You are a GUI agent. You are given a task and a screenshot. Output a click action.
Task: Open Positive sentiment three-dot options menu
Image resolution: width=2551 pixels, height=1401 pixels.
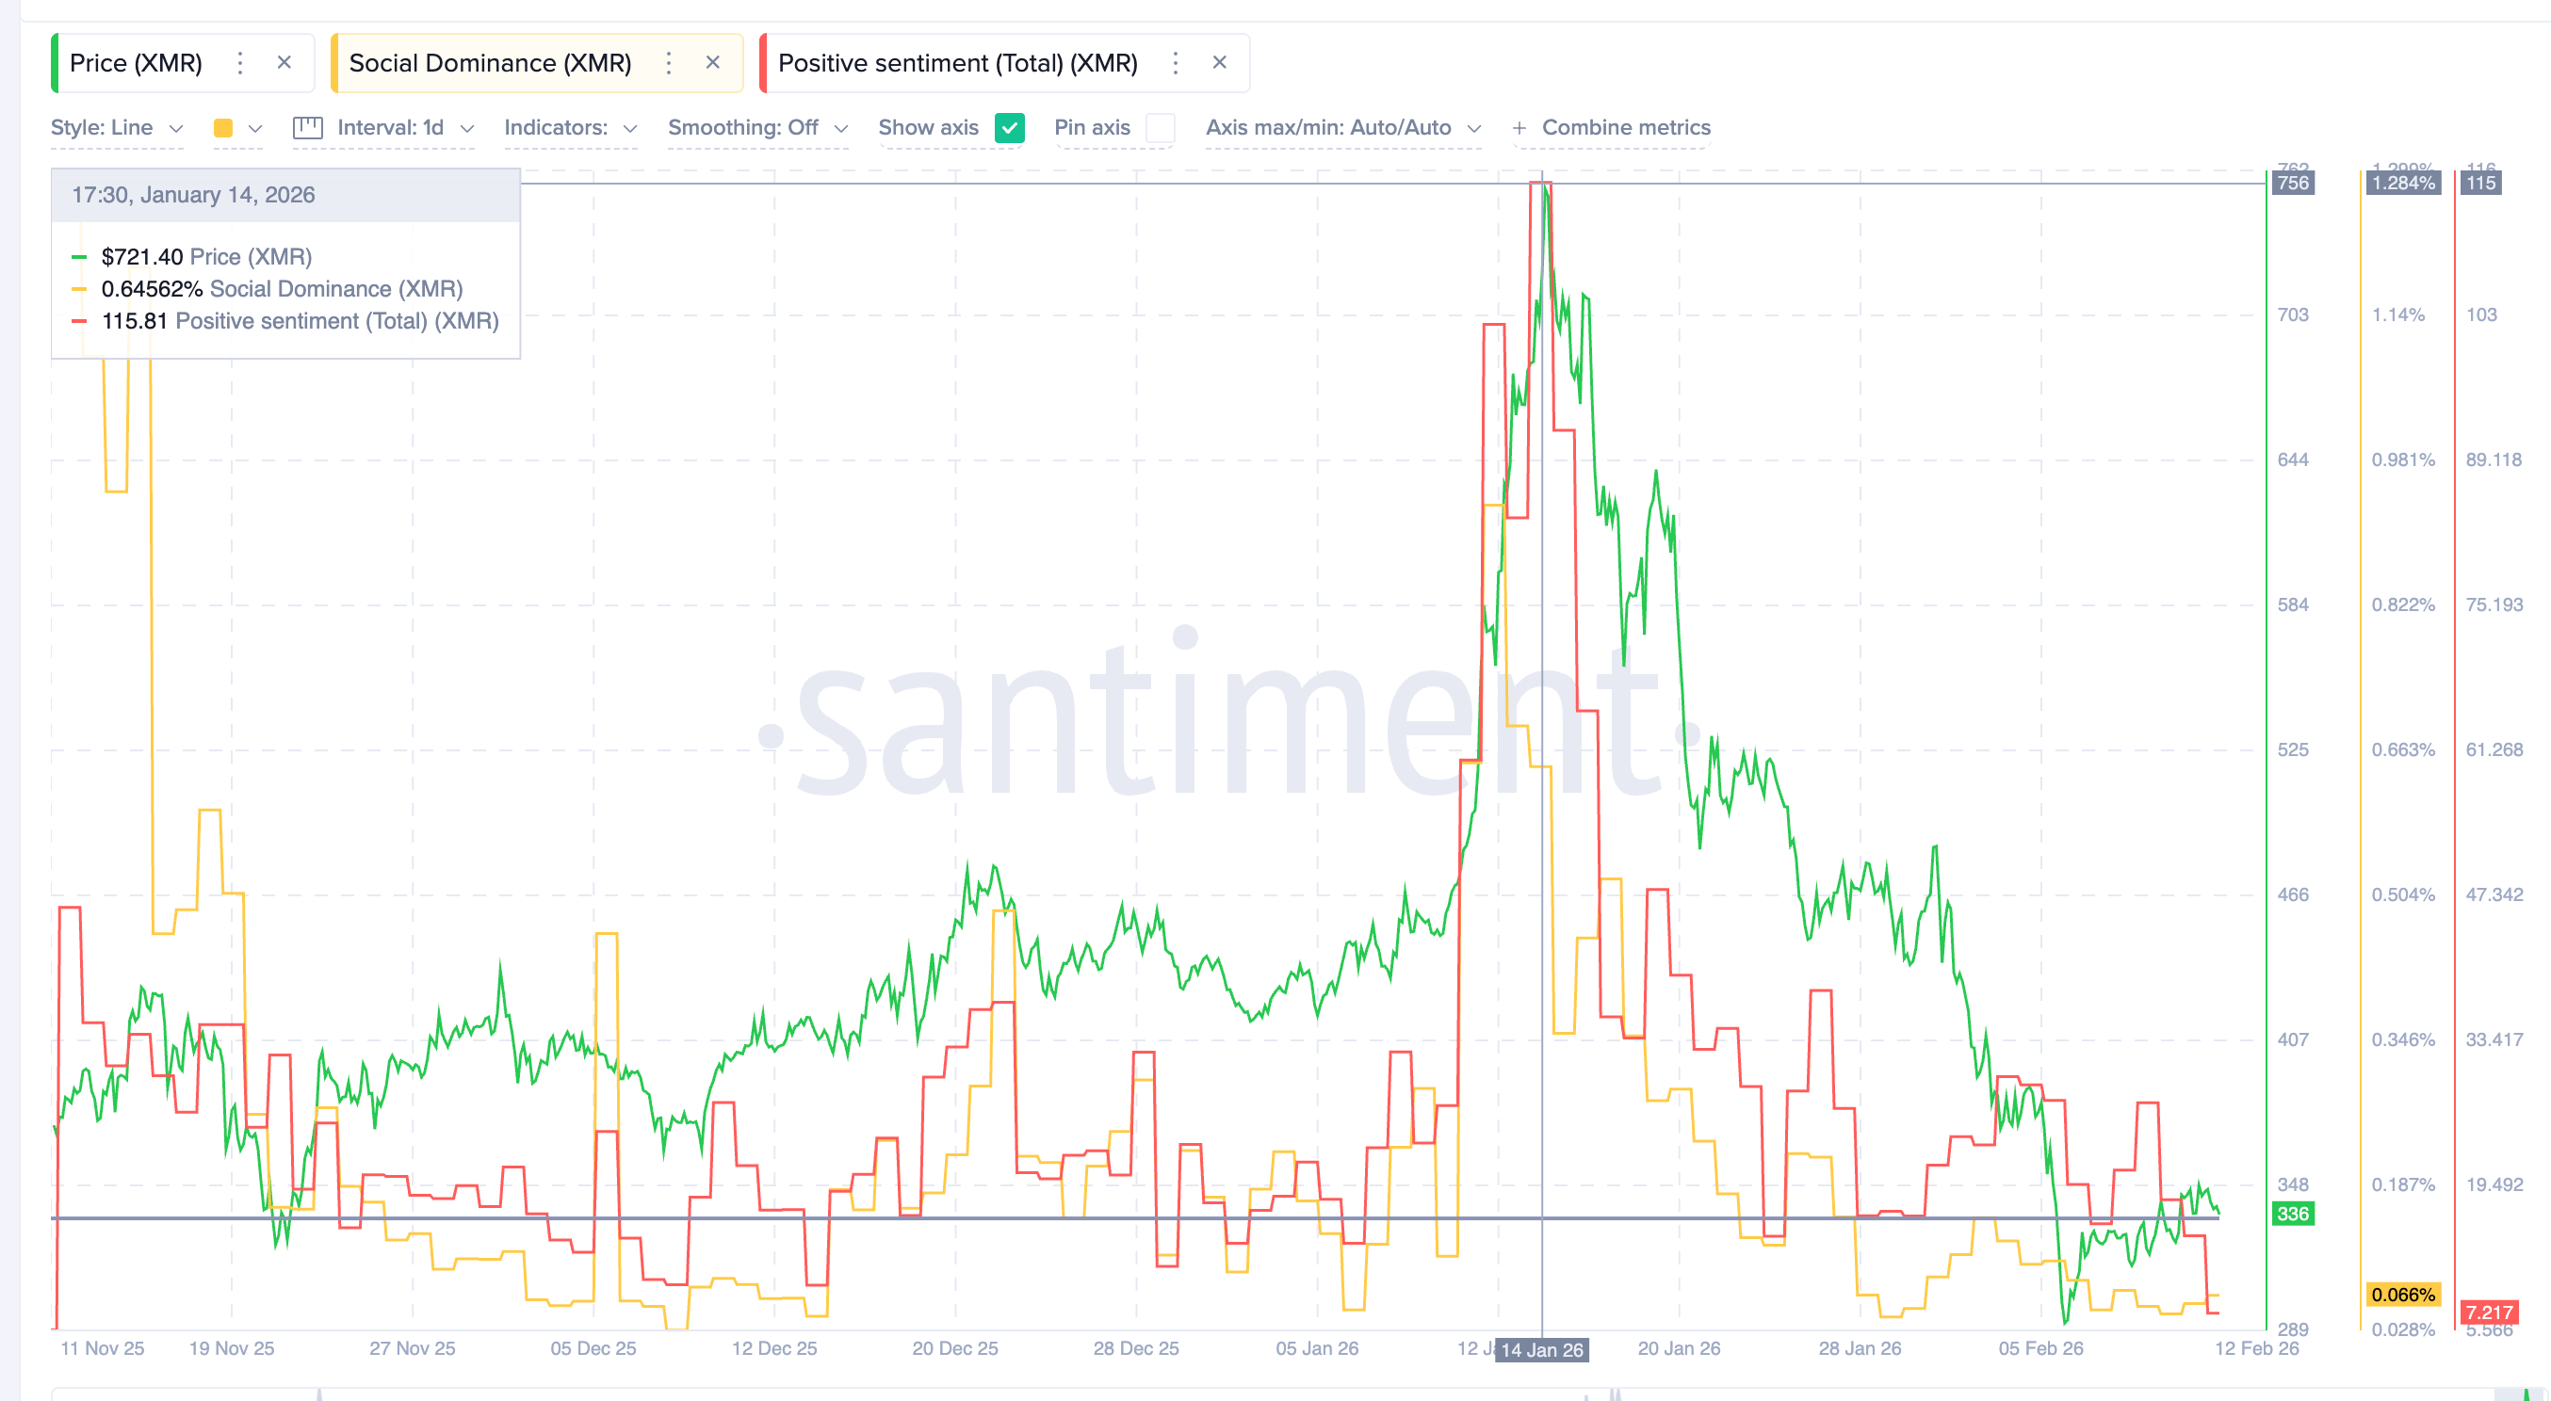[x=1176, y=63]
